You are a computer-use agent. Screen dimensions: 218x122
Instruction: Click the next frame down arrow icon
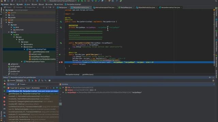coord(54,88)
